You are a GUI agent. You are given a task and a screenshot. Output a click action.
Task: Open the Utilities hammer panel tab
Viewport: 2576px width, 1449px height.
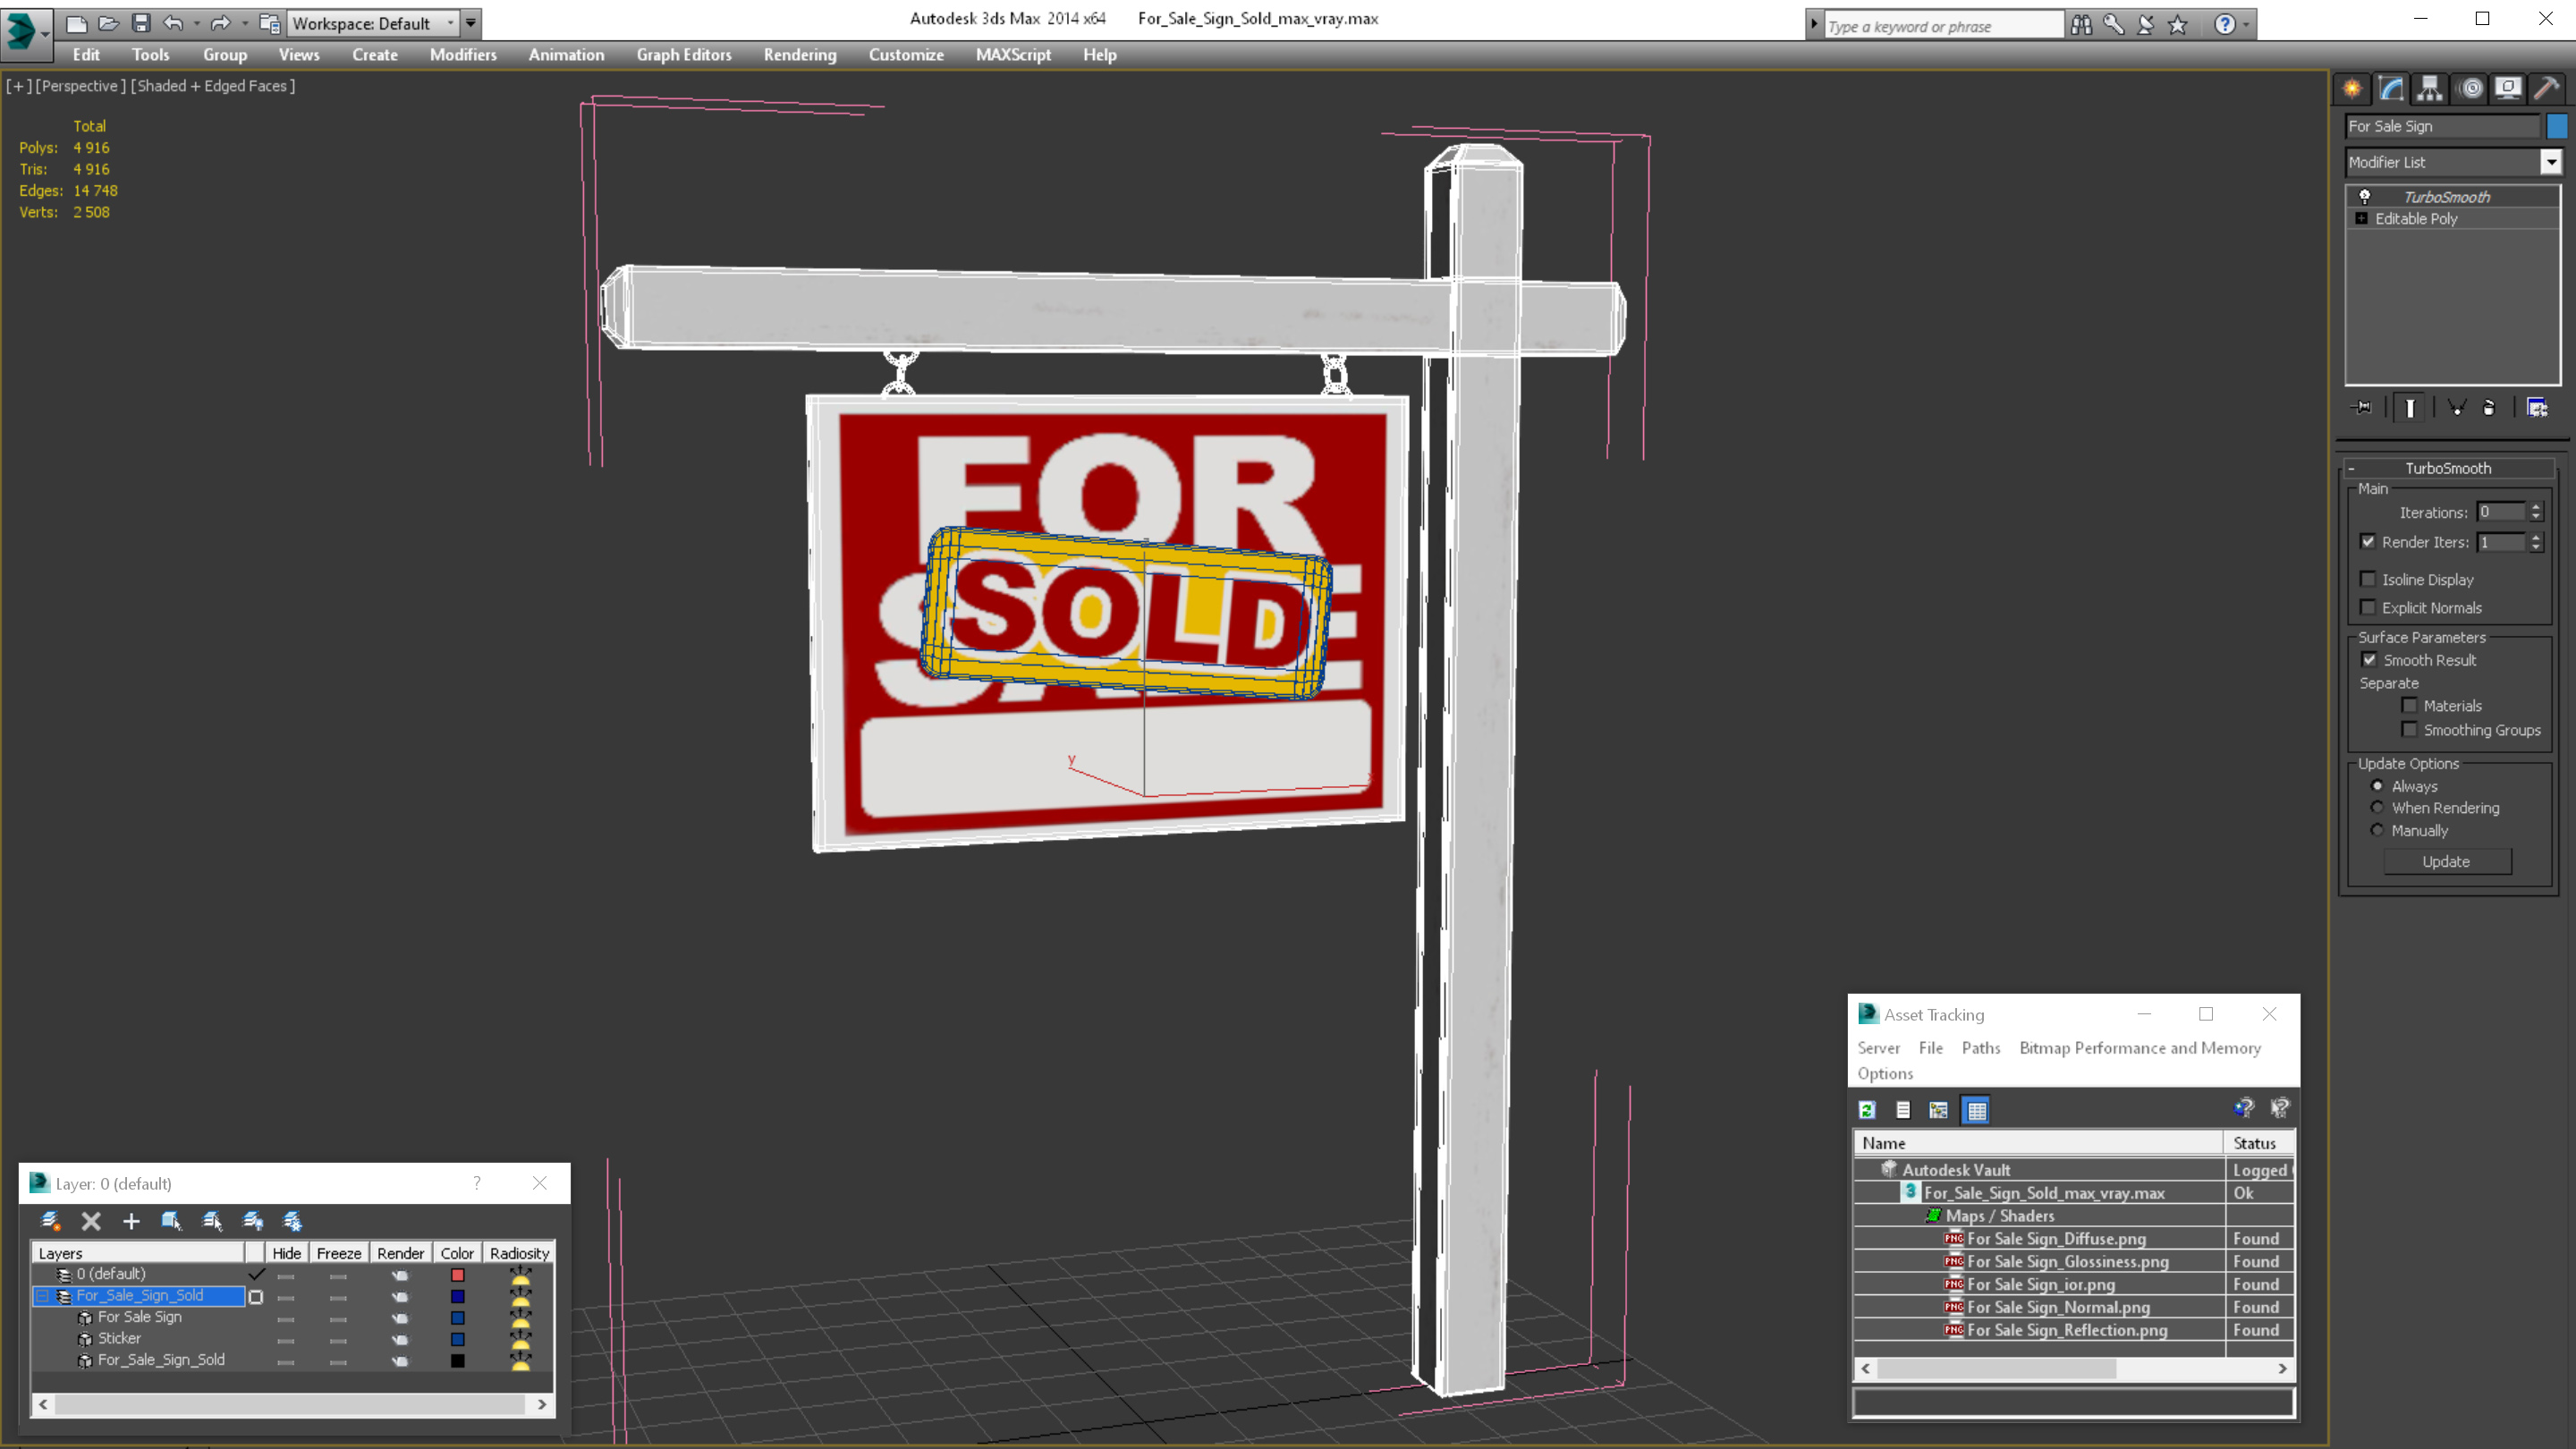click(2547, 89)
